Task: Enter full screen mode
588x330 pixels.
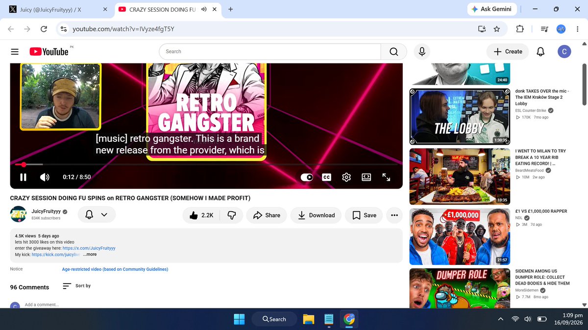Action: [x=386, y=177]
